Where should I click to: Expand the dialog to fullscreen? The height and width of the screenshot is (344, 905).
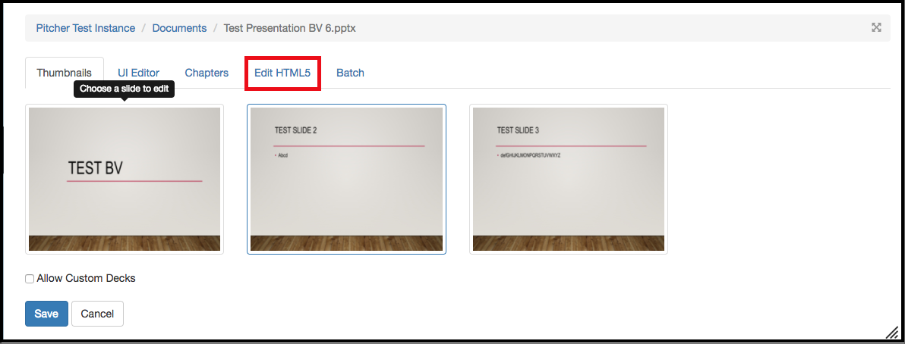pyautogui.click(x=876, y=28)
